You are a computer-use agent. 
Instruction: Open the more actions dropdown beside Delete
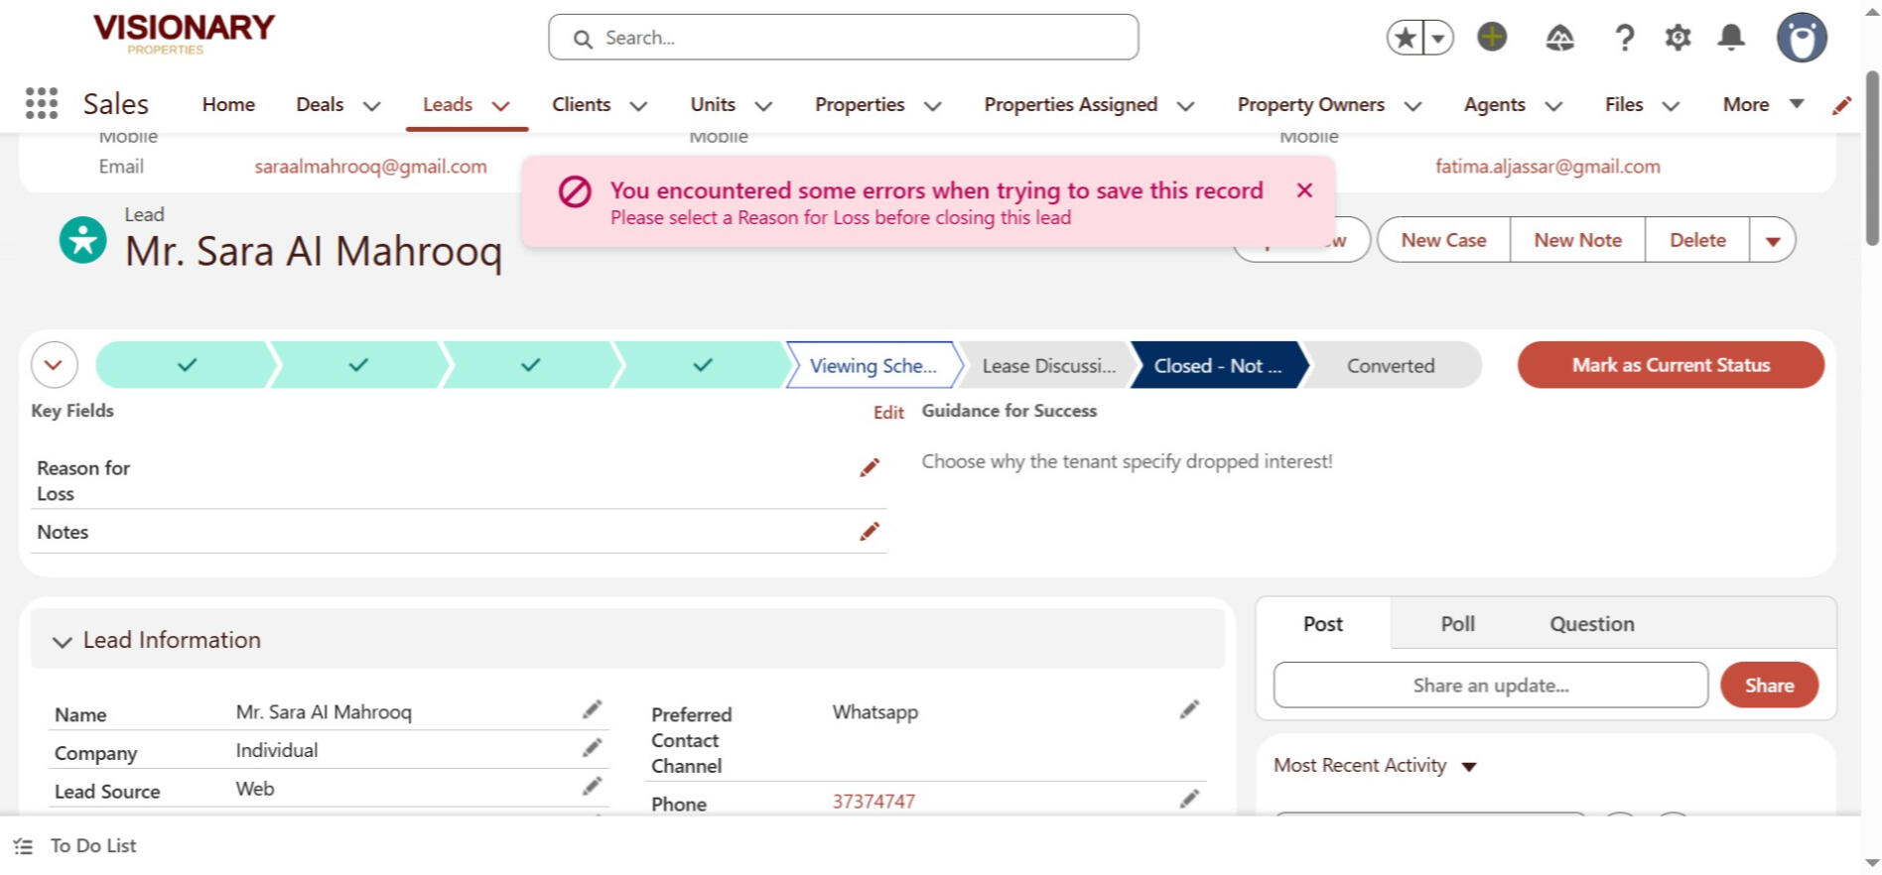[1772, 241]
